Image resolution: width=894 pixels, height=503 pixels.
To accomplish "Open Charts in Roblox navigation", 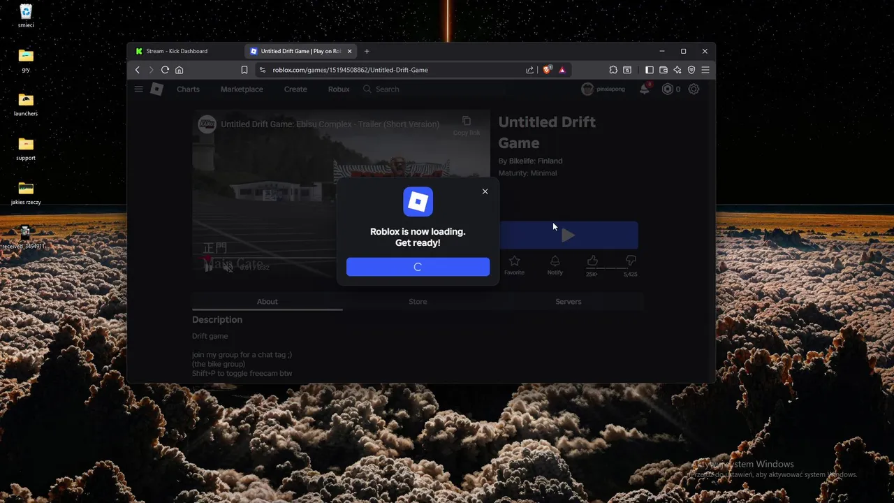I will tap(188, 89).
